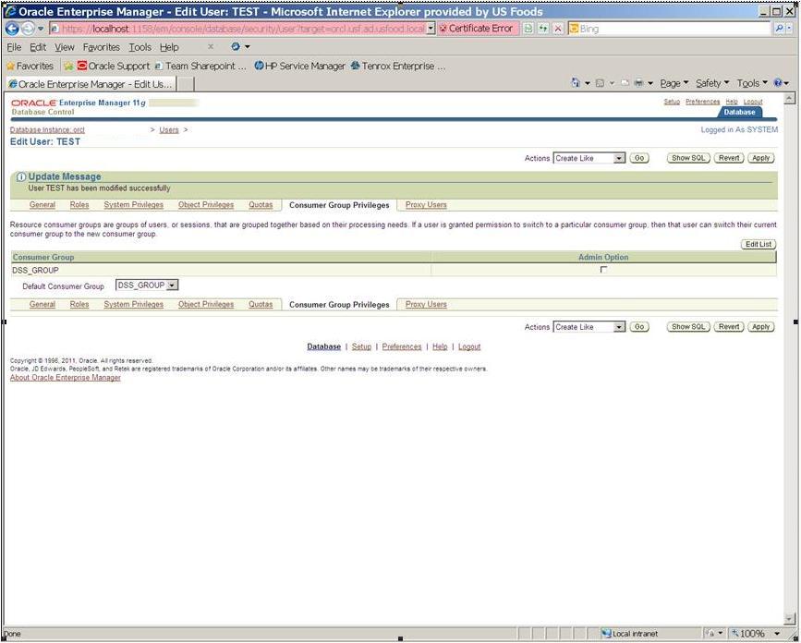The width and height of the screenshot is (801, 643).
Task: Switch to the upper Object Privileges tab
Action: point(206,205)
